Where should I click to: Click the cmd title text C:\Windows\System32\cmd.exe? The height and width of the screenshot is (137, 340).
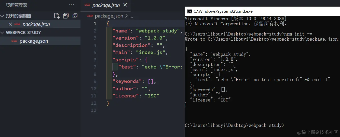click(223, 11)
